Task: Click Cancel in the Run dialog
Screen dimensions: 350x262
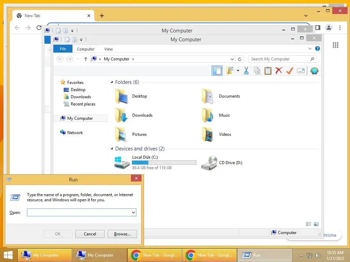Action: tap(90, 234)
